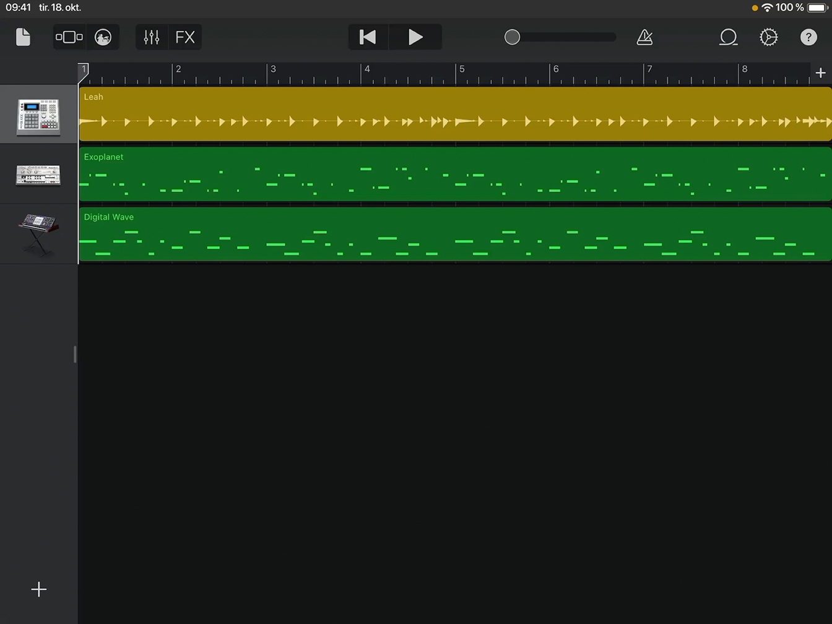Screen dimensions: 832x624
Task: Tap bar 5 on the timeline ruler
Action: click(x=461, y=73)
